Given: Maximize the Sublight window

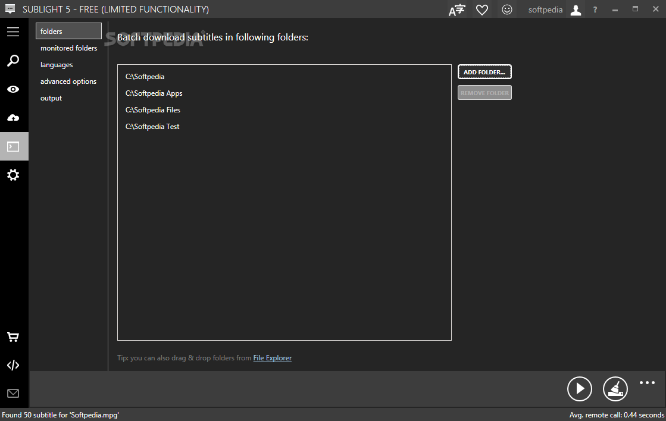Looking at the screenshot, I should (636, 9).
